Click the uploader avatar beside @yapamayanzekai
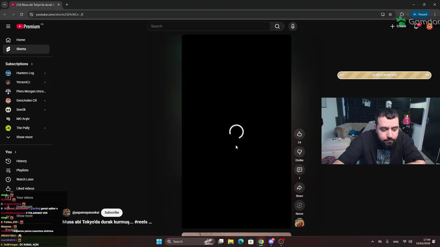The height and width of the screenshot is (247, 440). (66, 213)
